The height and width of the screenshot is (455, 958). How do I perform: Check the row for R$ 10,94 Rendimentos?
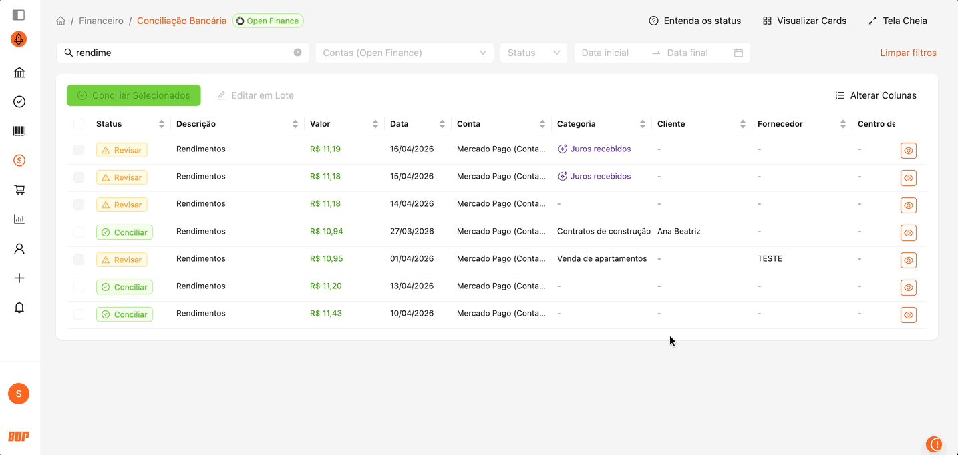click(x=79, y=232)
